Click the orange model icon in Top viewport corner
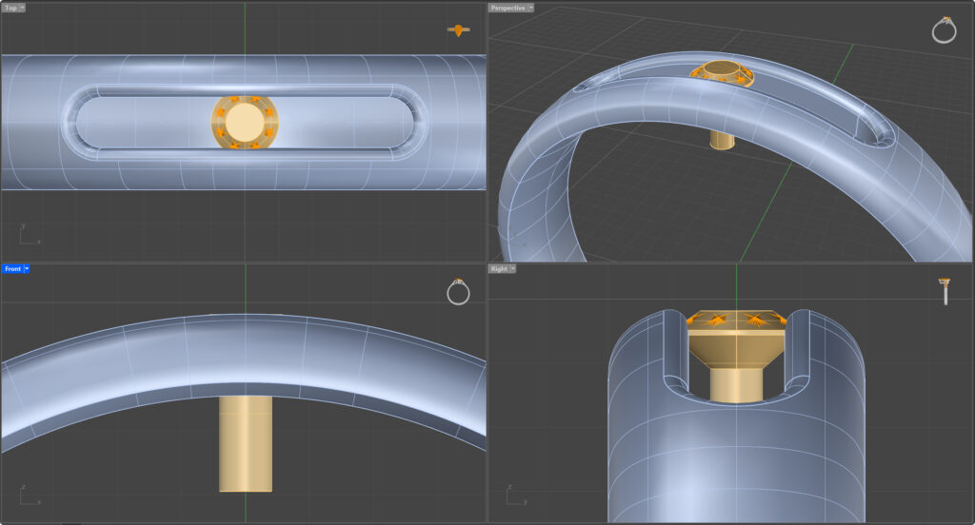975x525 pixels. pyautogui.click(x=459, y=30)
